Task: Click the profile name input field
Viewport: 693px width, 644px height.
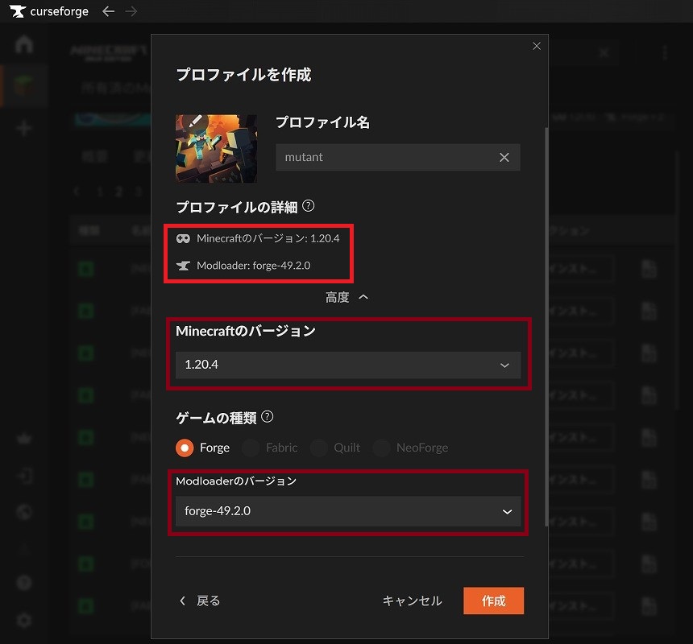Action: tap(387, 158)
